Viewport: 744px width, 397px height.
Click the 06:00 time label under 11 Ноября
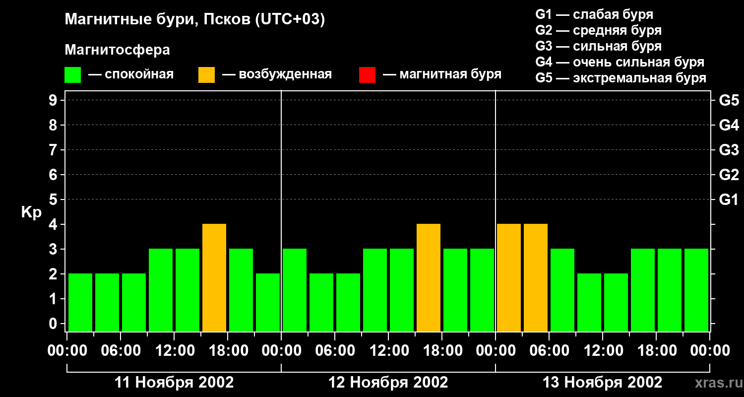[x=121, y=351]
